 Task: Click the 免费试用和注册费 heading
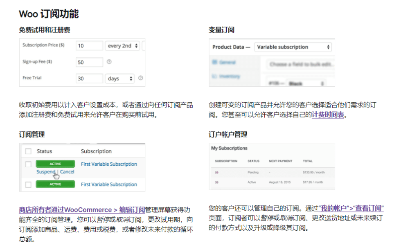click(45, 30)
